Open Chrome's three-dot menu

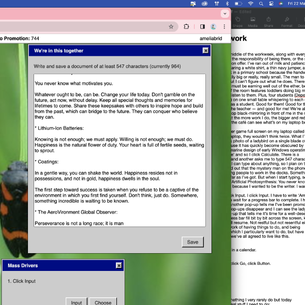224,26
